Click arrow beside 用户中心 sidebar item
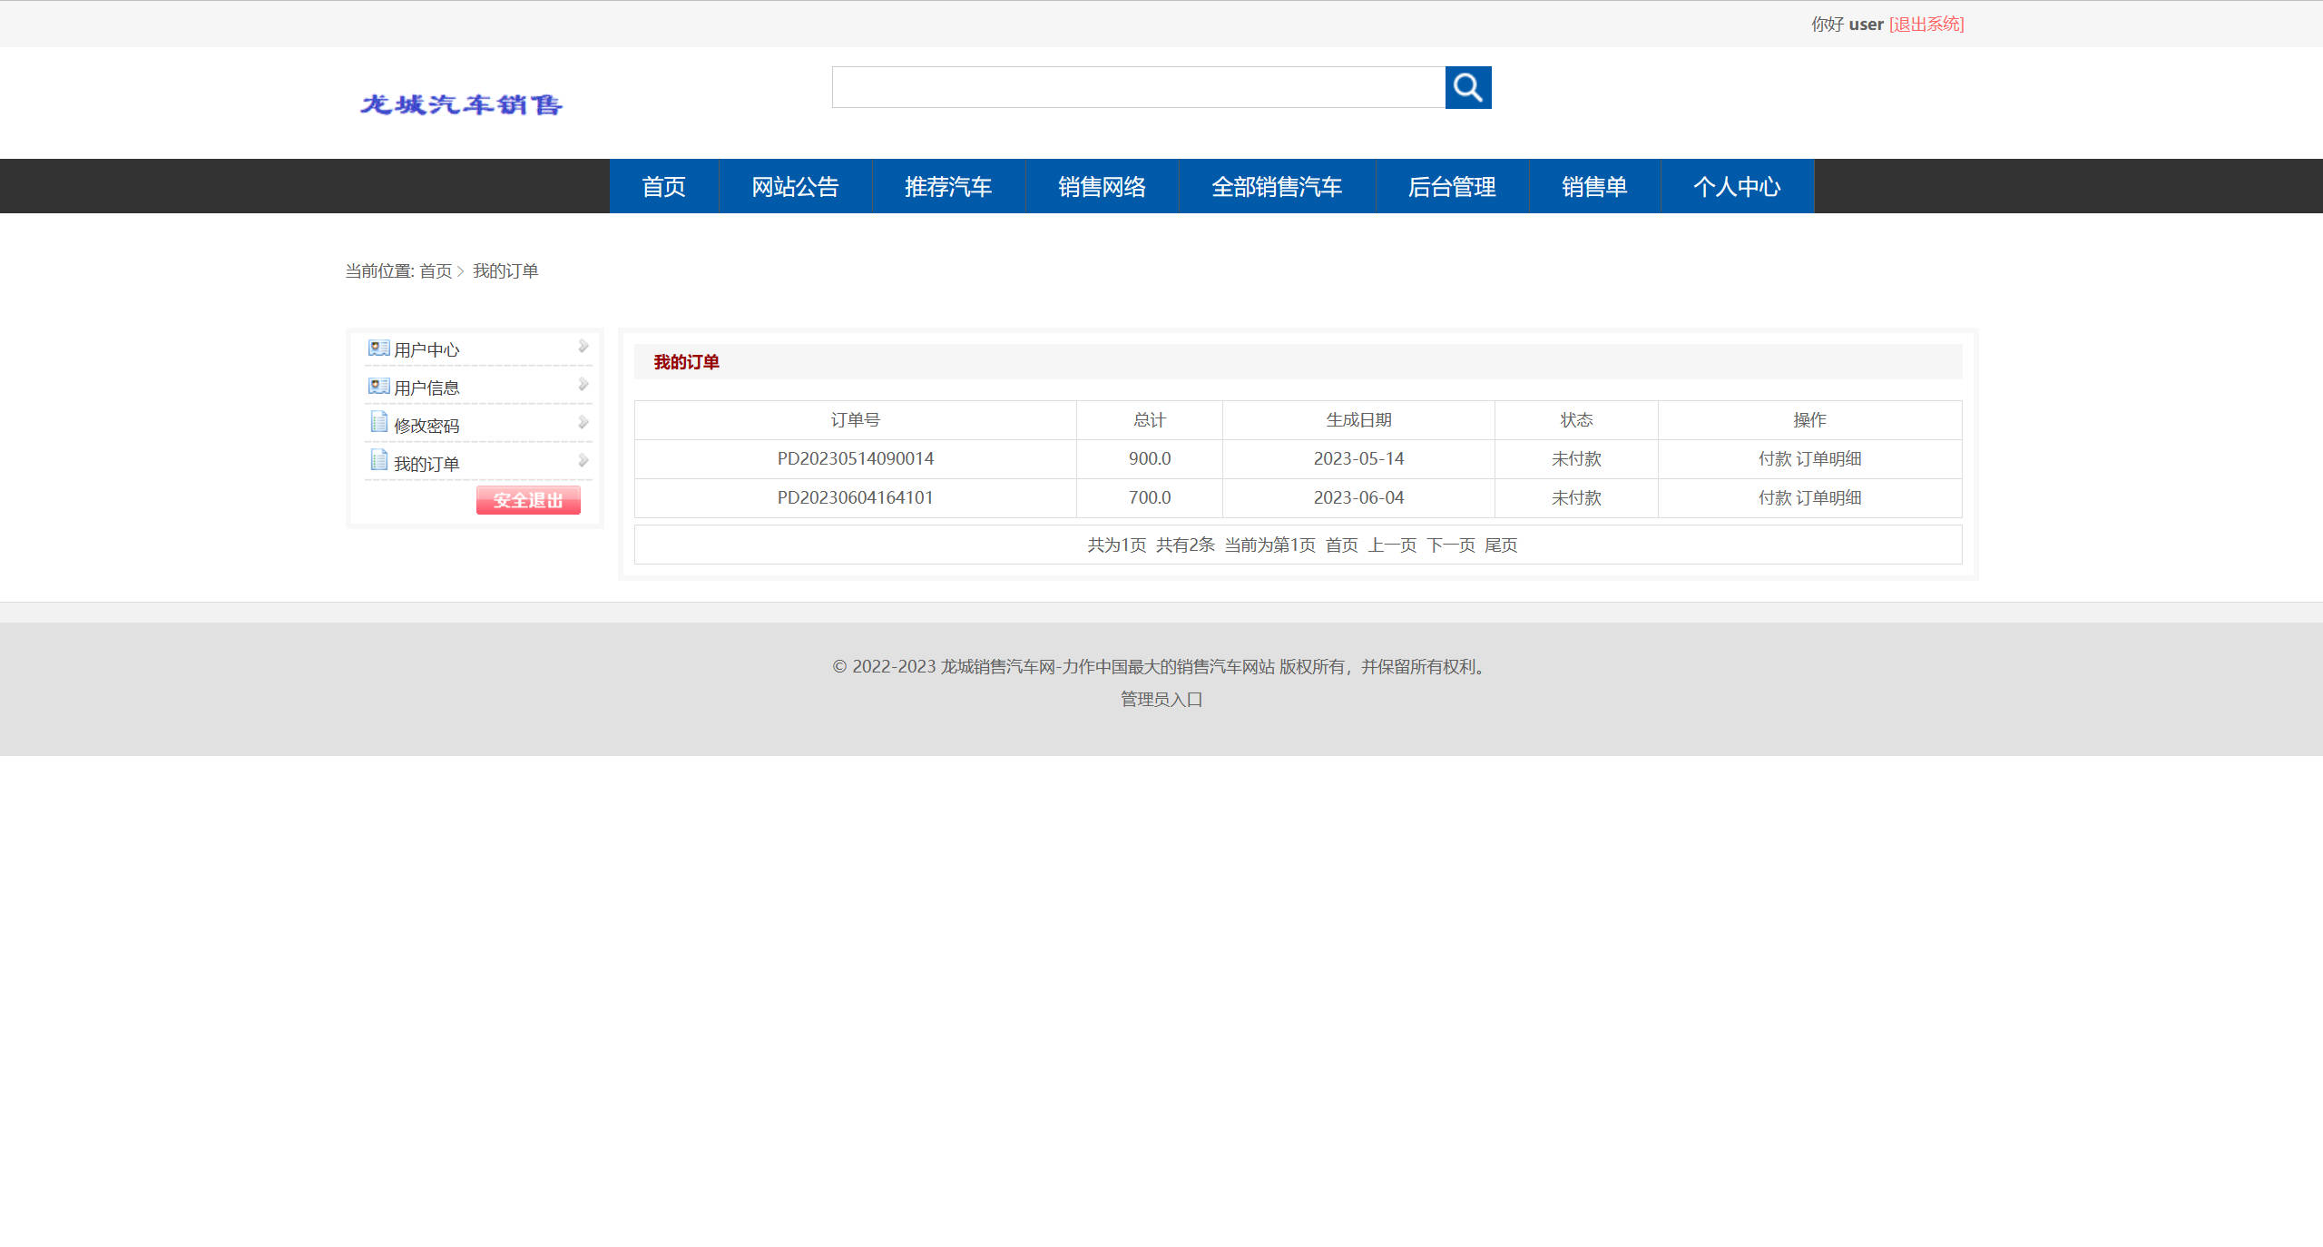Screen dimensions: 2323x1247 (583, 347)
